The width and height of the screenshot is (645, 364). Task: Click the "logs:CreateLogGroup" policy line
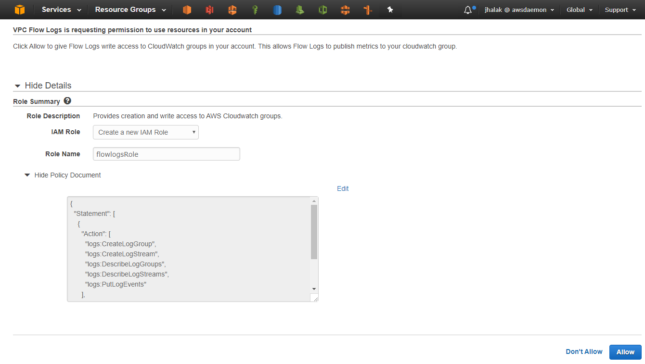tap(121, 244)
